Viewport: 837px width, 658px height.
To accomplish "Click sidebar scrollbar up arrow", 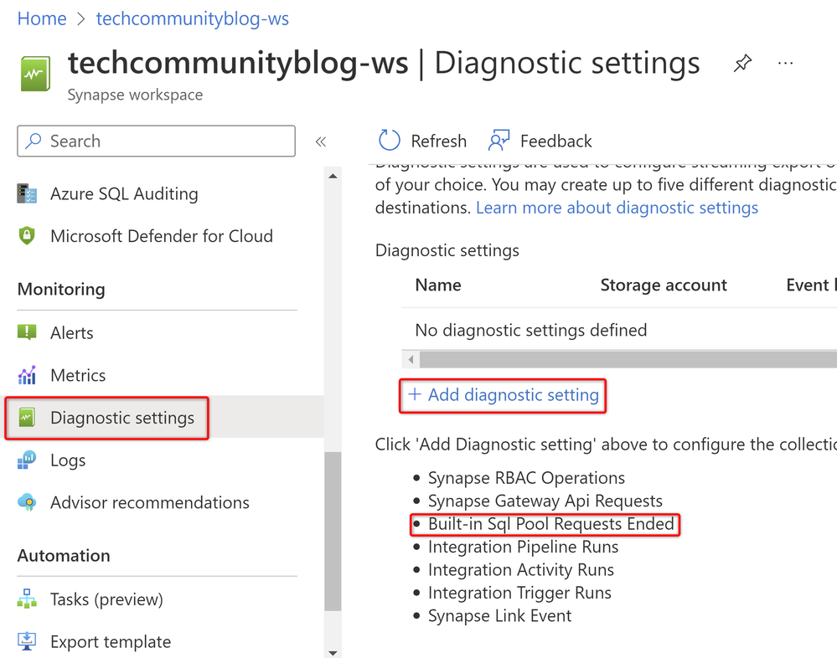I will (x=333, y=176).
